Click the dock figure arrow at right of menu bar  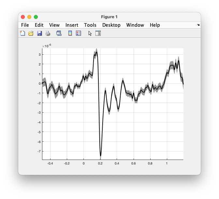198,25
